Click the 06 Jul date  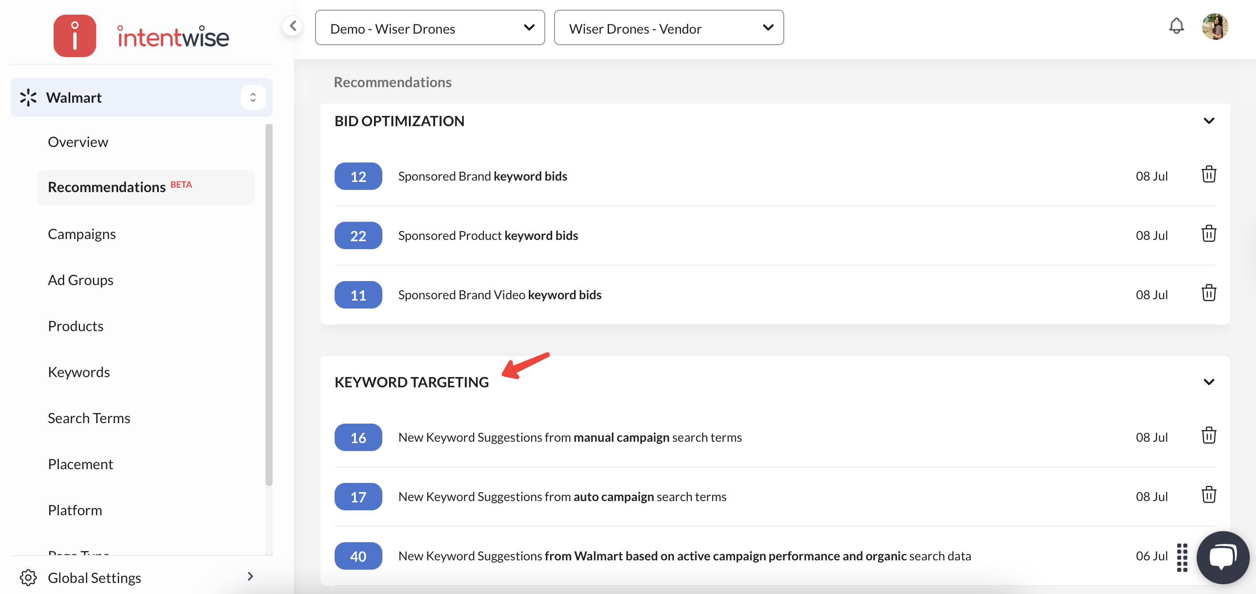(x=1151, y=556)
